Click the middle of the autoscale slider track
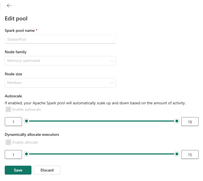This screenshot has height=181, width=203. (x=102, y=121)
